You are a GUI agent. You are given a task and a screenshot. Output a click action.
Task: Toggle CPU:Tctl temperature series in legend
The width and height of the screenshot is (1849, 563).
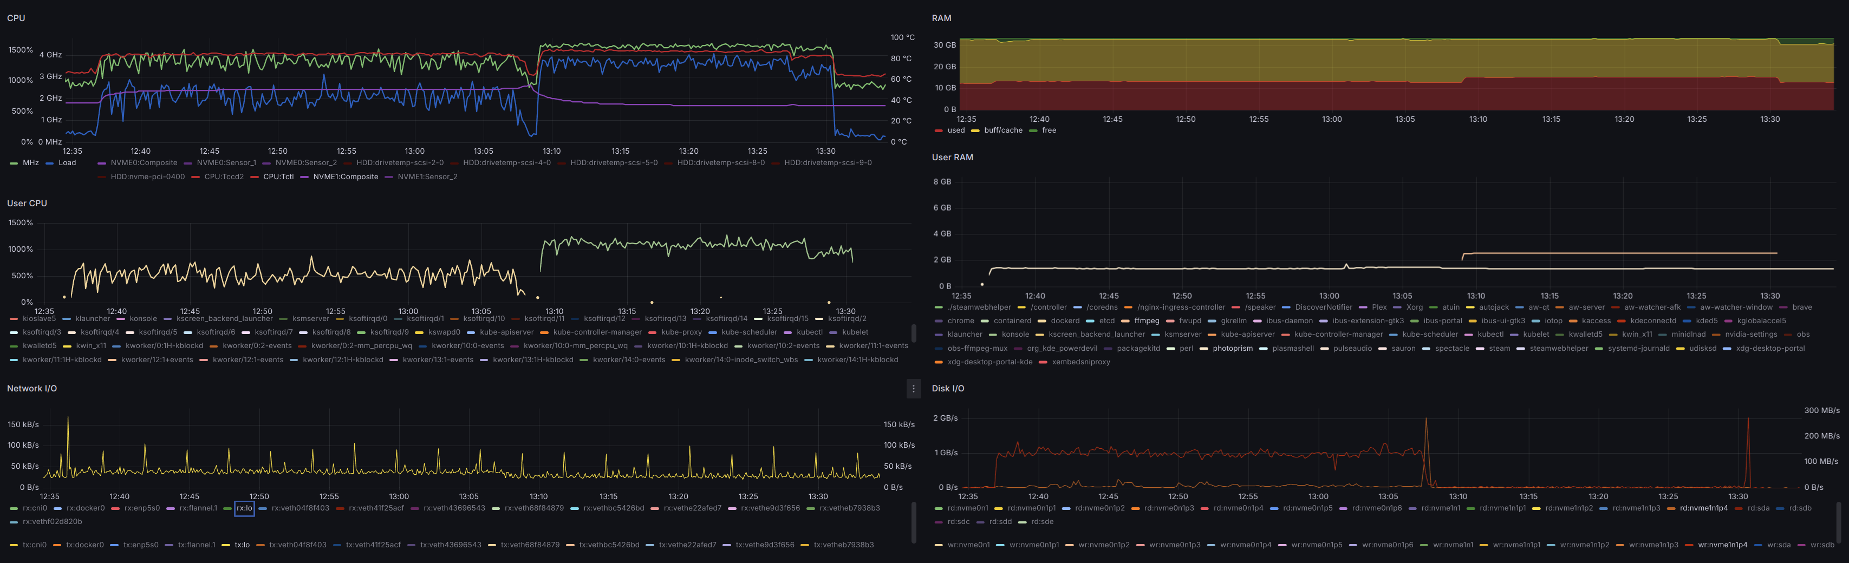coord(278,176)
